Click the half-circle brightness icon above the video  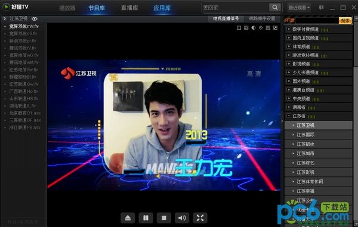(254, 28)
